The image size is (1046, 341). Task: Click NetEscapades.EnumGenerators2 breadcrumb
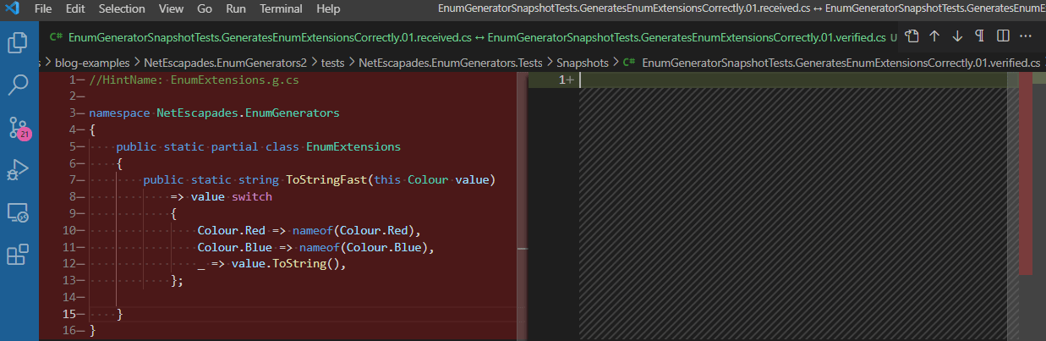pyautogui.click(x=224, y=63)
